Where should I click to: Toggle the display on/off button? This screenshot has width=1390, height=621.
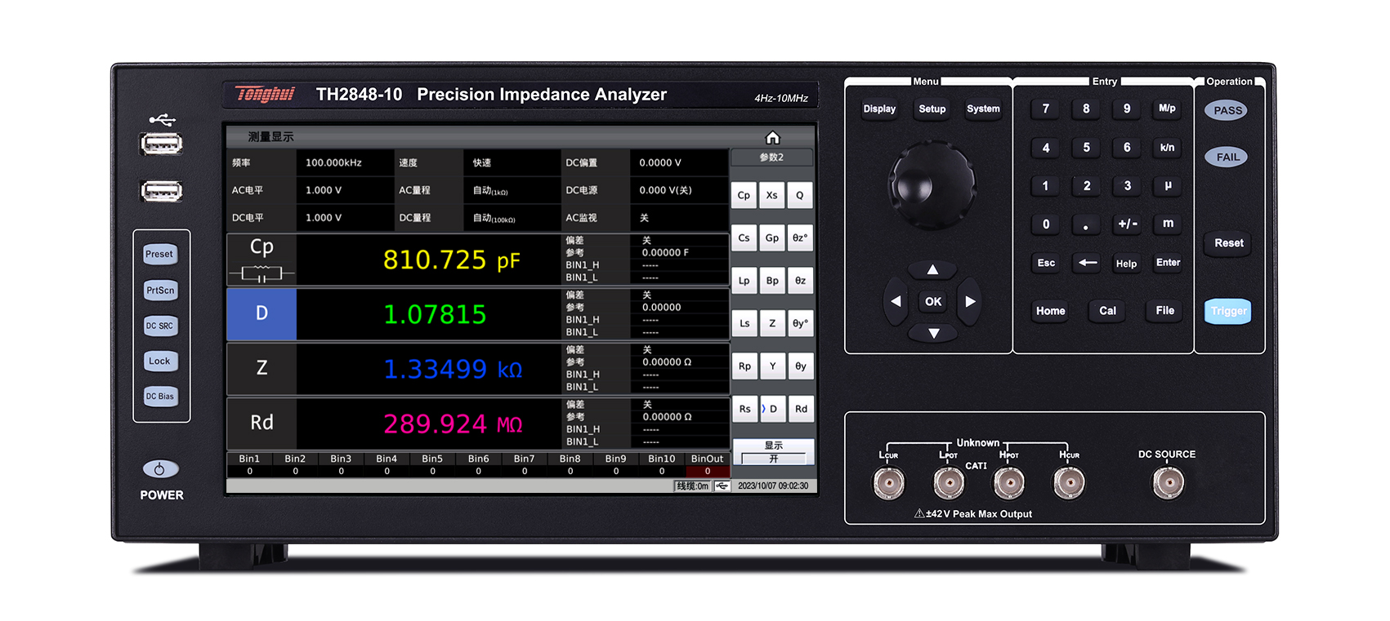[773, 452]
